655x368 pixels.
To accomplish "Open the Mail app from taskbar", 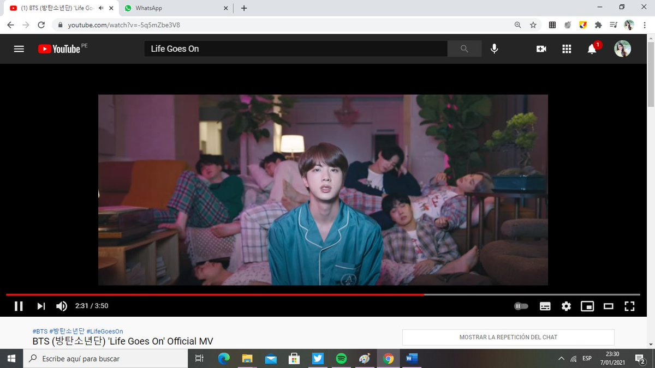I will tap(271, 358).
